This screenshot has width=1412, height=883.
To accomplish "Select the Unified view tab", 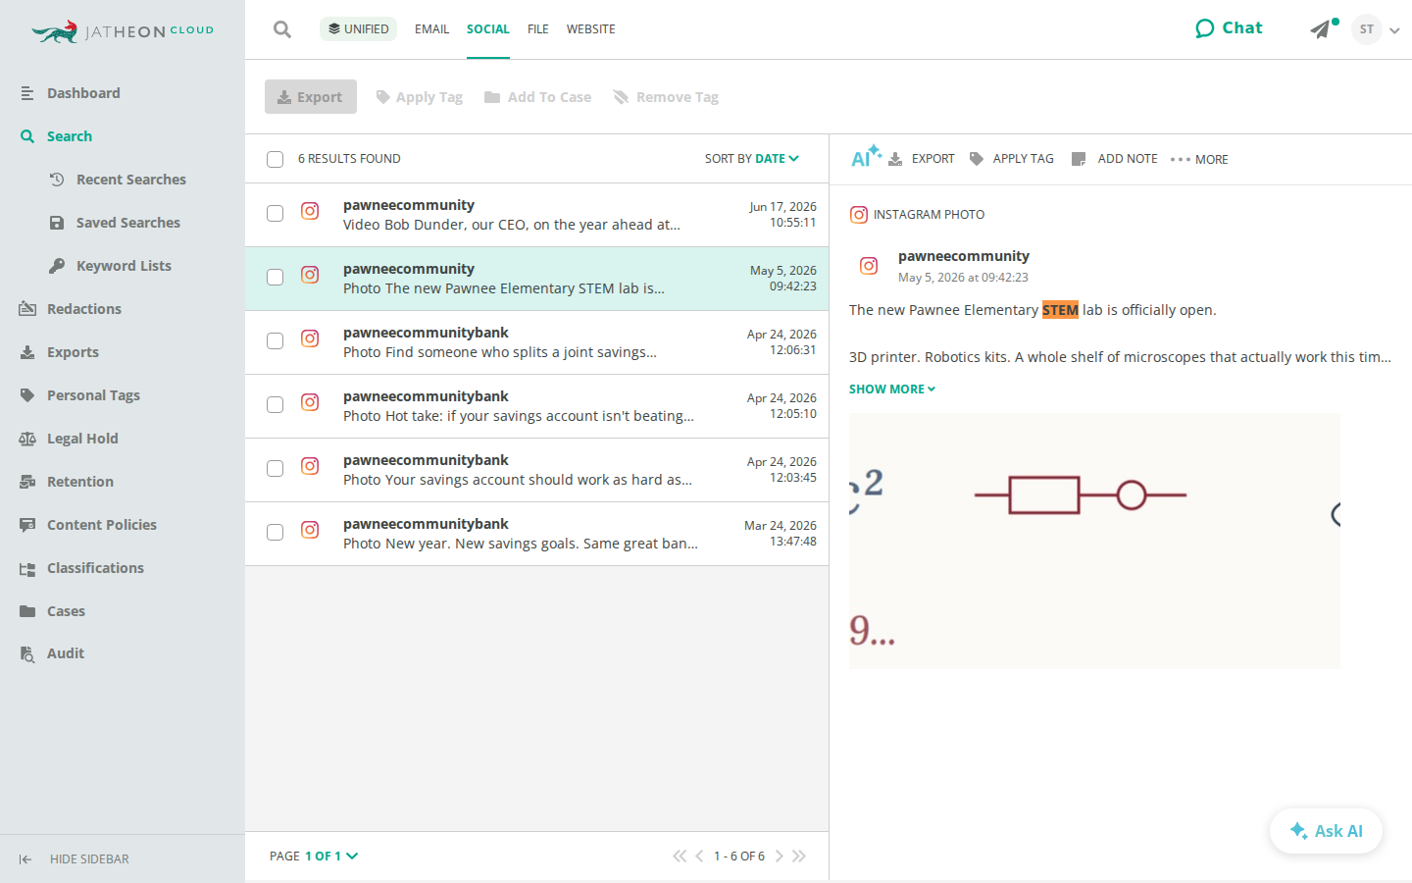I will (358, 28).
